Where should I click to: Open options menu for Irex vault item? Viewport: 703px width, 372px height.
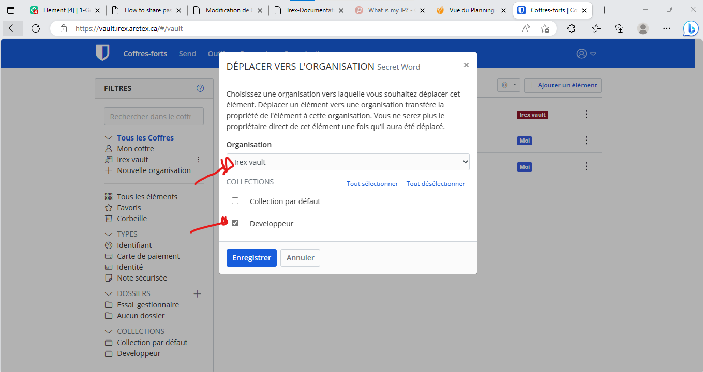(586, 114)
